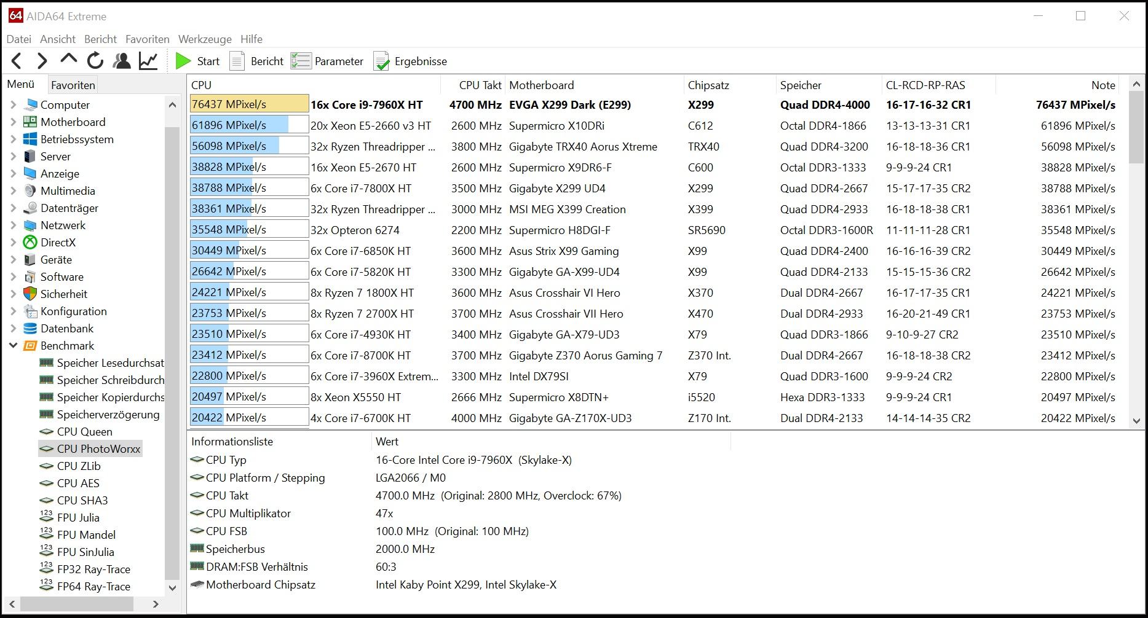Image resolution: width=1148 pixels, height=618 pixels.
Task: Go back with the left arrow icon
Action: pyautogui.click(x=17, y=61)
